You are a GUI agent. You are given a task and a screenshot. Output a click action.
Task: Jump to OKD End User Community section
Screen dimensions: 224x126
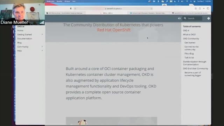(x=195, y=69)
